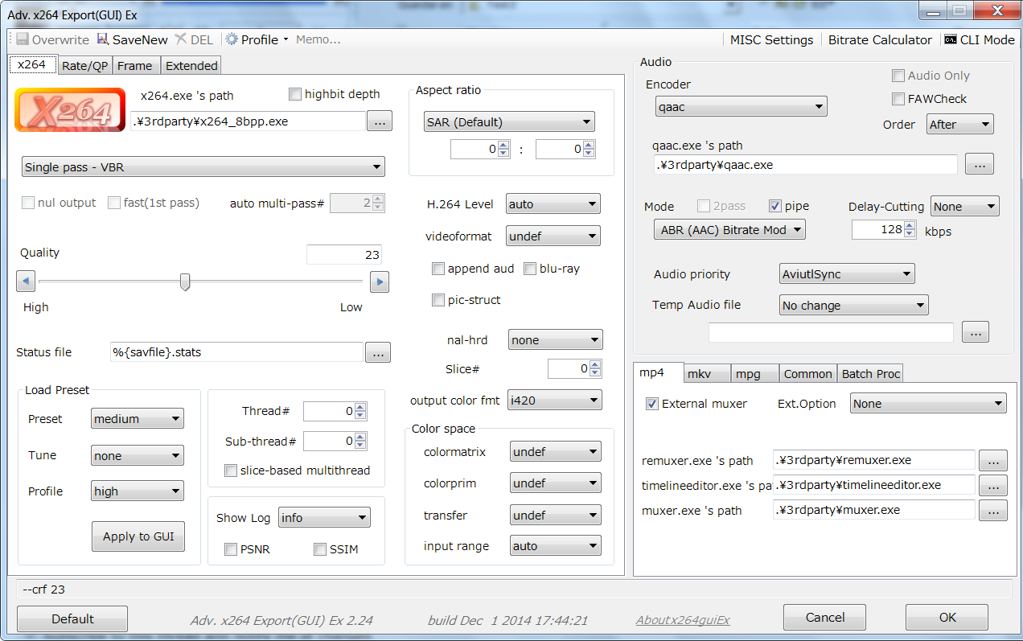This screenshot has height=641, width=1023.
Task: Open Tune dropdown
Action: coord(138,456)
